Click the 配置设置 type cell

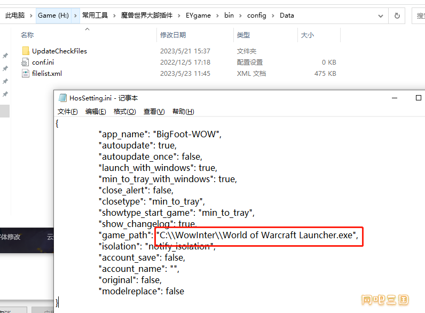click(x=250, y=62)
